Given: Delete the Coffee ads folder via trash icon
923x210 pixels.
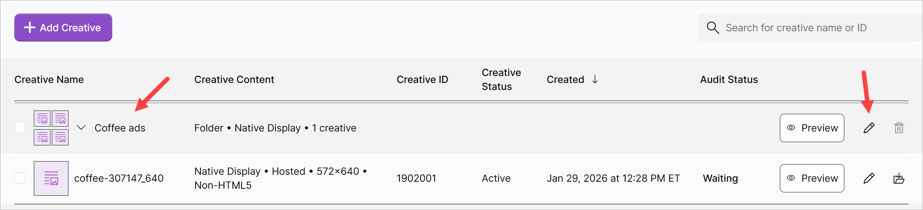Looking at the screenshot, I should point(899,128).
